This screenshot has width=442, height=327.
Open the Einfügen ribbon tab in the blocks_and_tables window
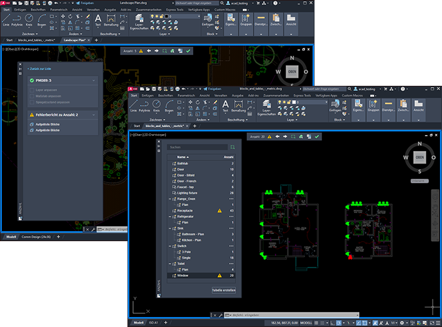tap(148, 95)
